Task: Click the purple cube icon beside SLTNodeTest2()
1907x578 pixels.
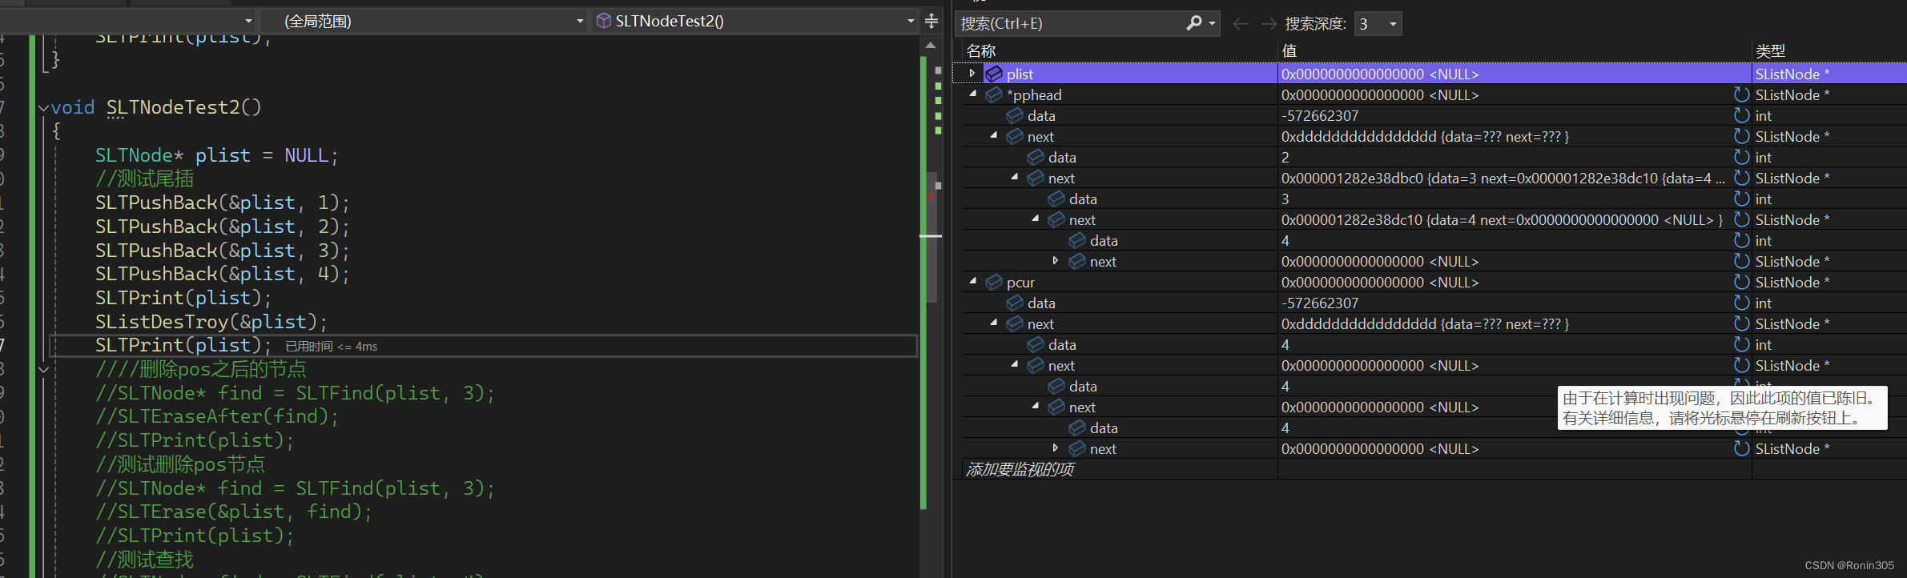Action: 604,21
